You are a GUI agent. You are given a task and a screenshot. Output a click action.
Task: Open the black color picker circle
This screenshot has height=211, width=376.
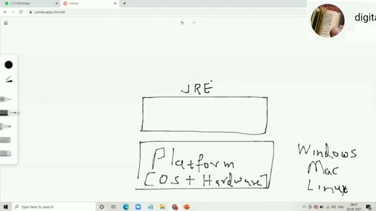click(x=9, y=65)
